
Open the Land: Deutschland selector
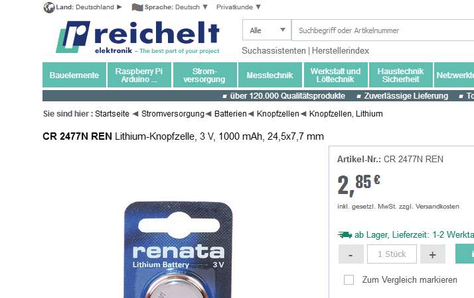click(x=83, y=7)
